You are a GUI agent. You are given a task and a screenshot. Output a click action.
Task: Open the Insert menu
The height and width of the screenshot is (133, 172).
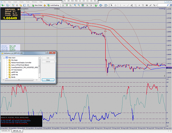click(15, 2)
